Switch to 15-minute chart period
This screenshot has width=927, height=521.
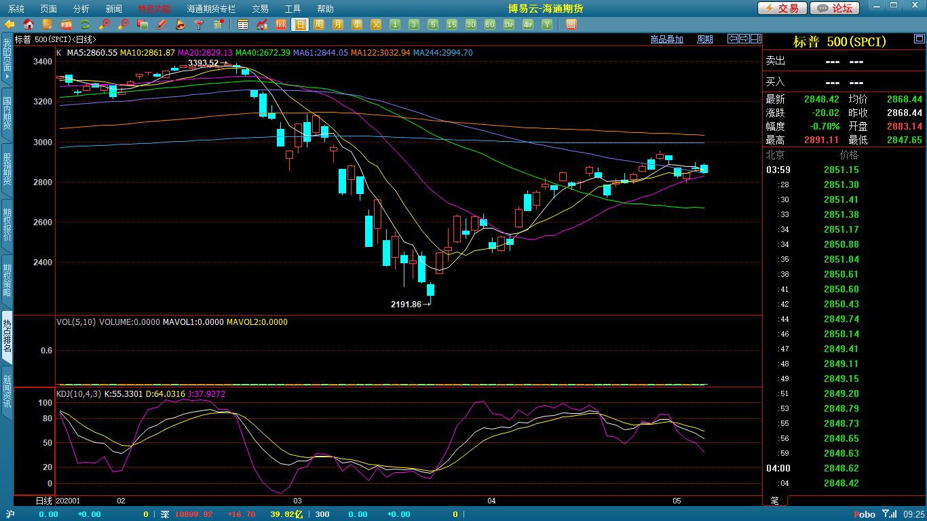pos(452,24)
